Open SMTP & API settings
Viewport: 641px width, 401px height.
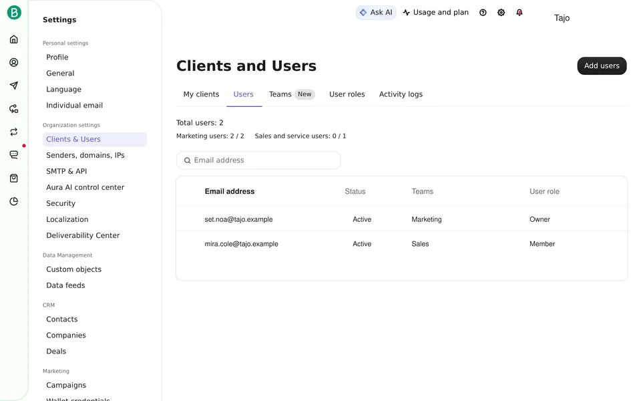click(67, 171)
